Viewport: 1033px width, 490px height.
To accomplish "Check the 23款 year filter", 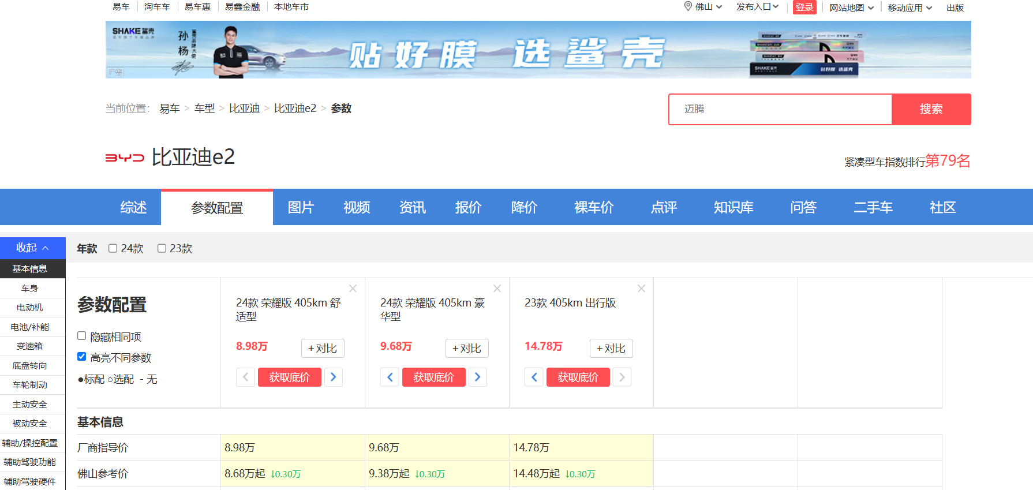I will click(x=162, y=248).
